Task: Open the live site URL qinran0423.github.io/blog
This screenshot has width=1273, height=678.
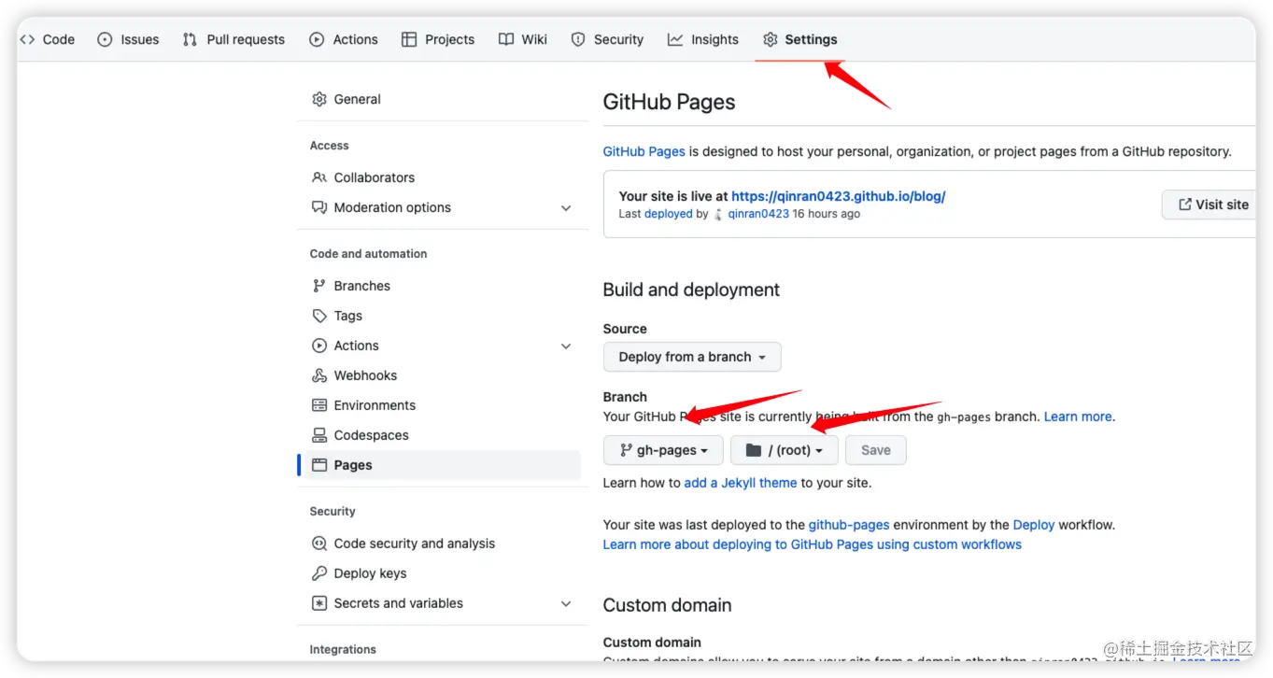Action: (839, 196)
